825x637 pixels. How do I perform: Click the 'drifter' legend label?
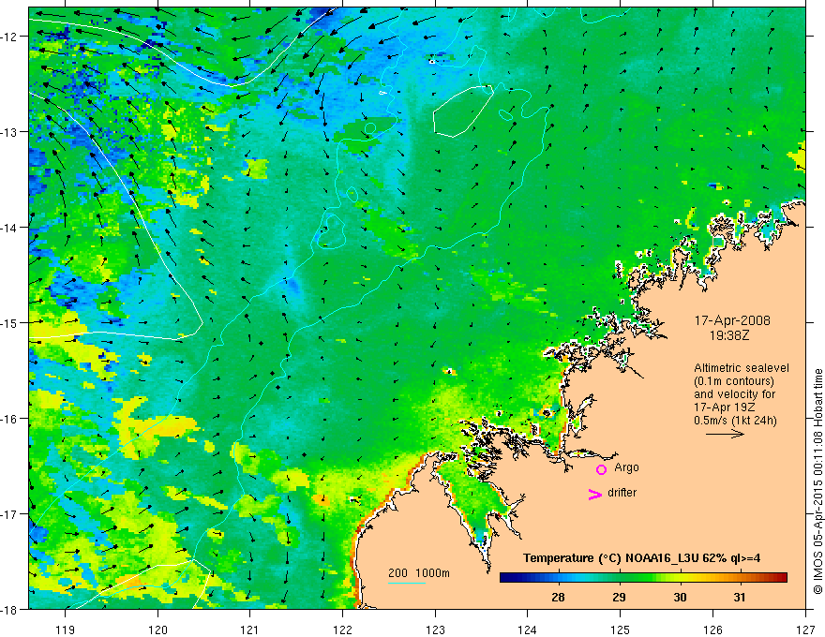pyautogui.click(x=622, y=493)
